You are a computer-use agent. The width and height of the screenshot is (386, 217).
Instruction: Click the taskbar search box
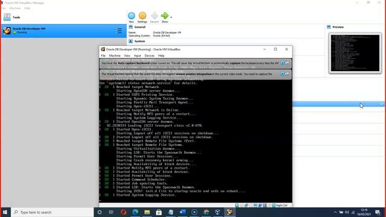(52, 212)
